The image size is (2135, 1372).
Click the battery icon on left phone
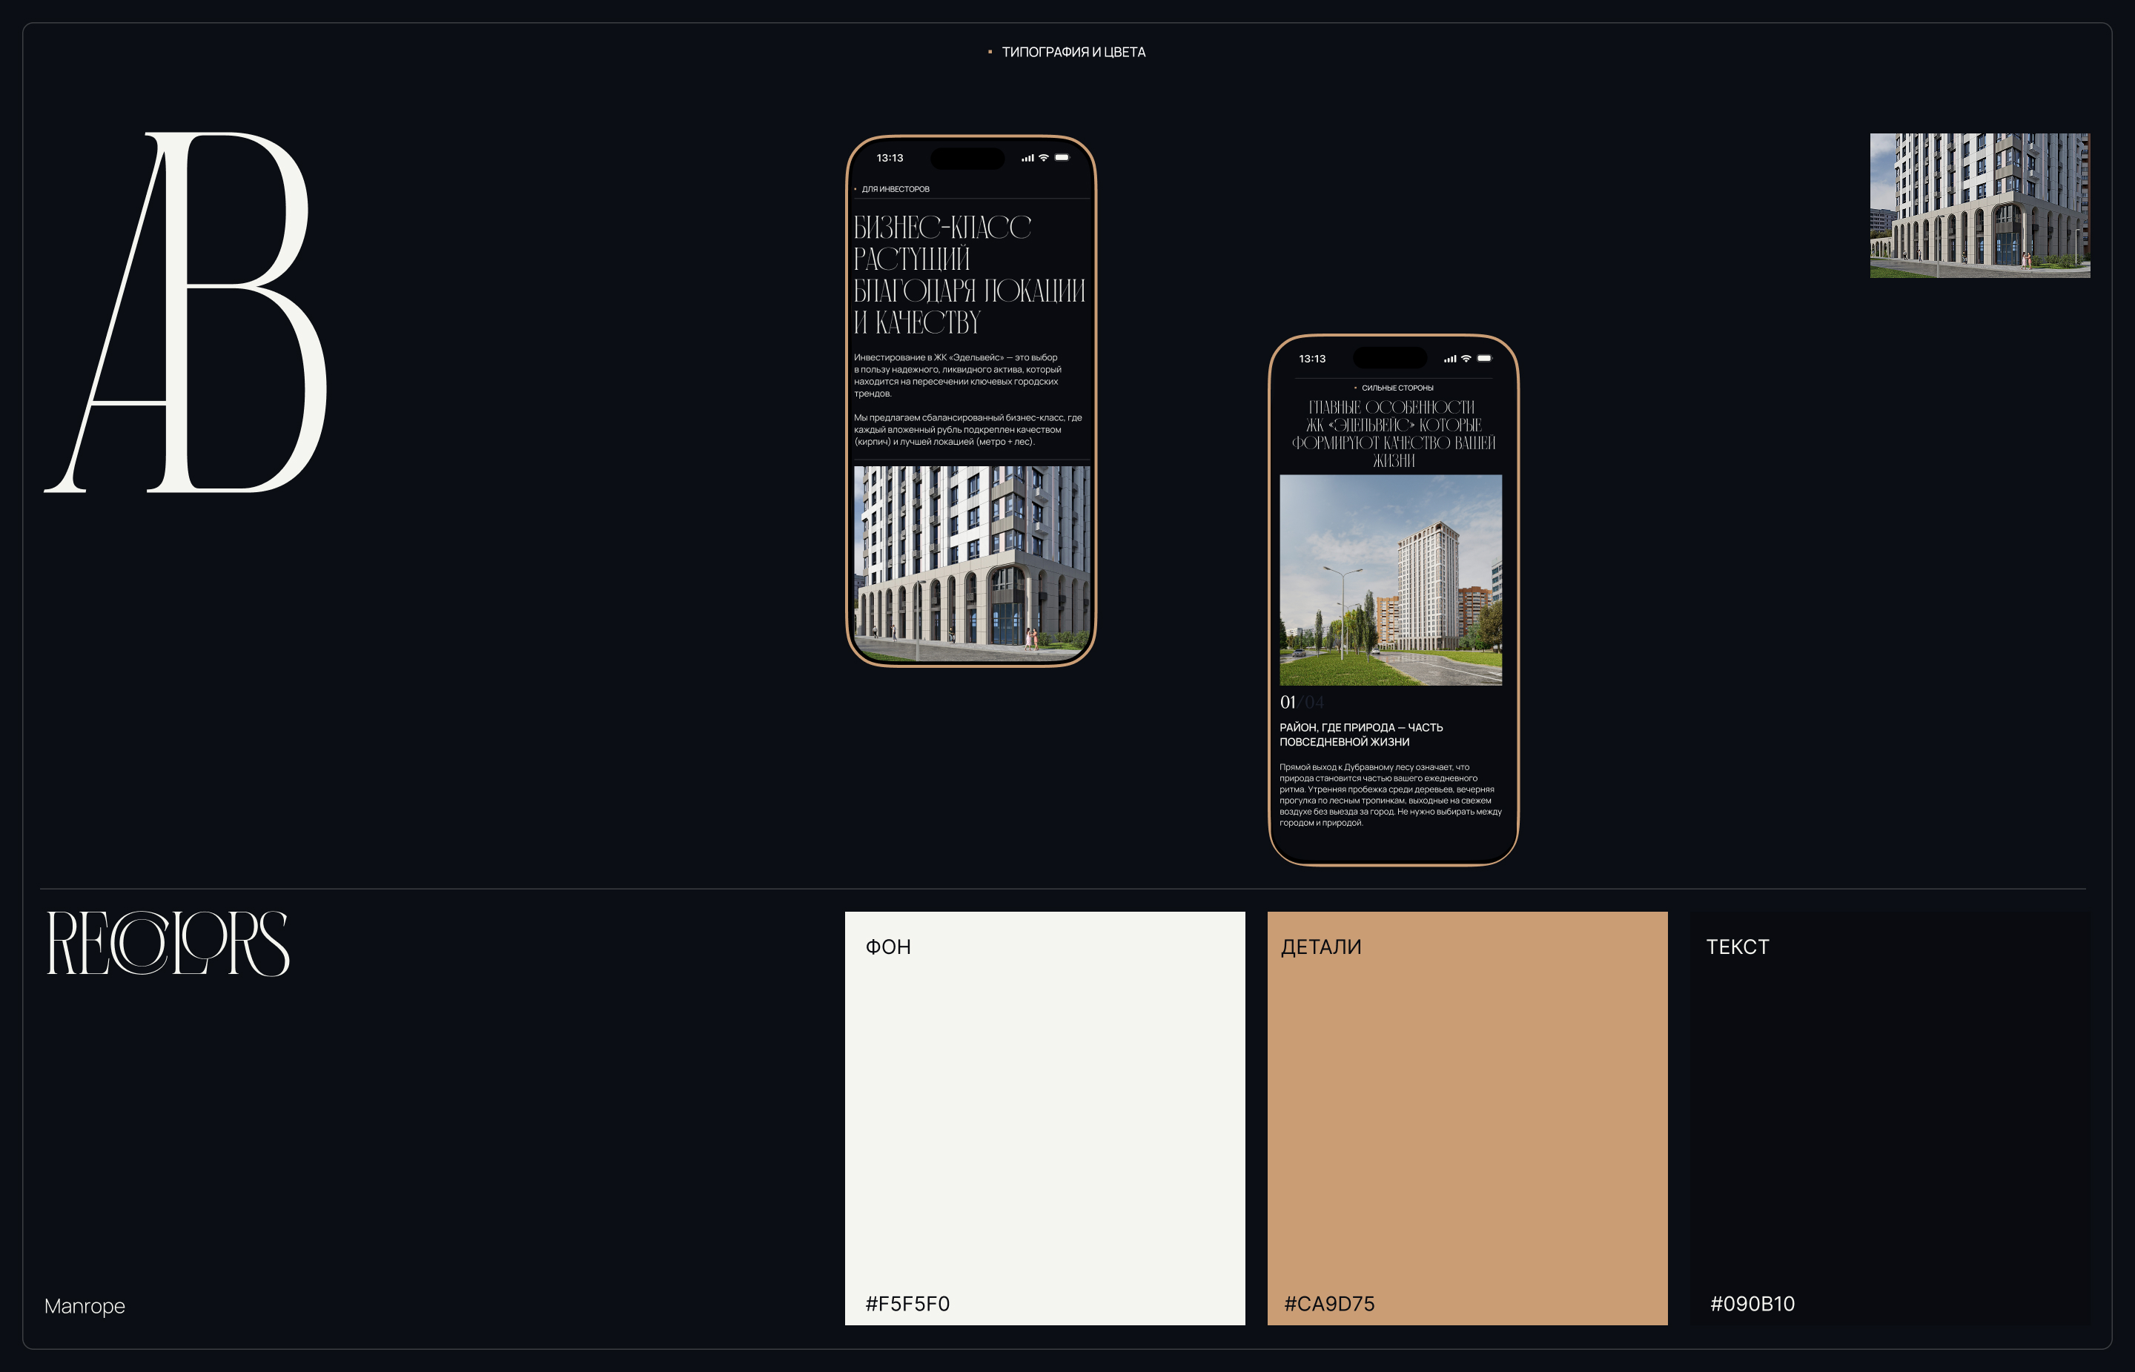pos(1062,158)
